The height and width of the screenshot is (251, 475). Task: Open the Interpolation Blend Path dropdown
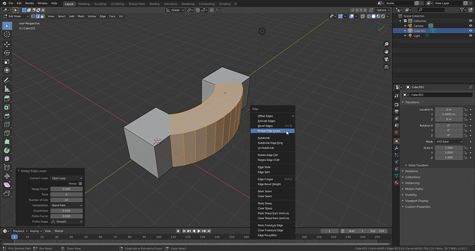click(x=66, y=206)
